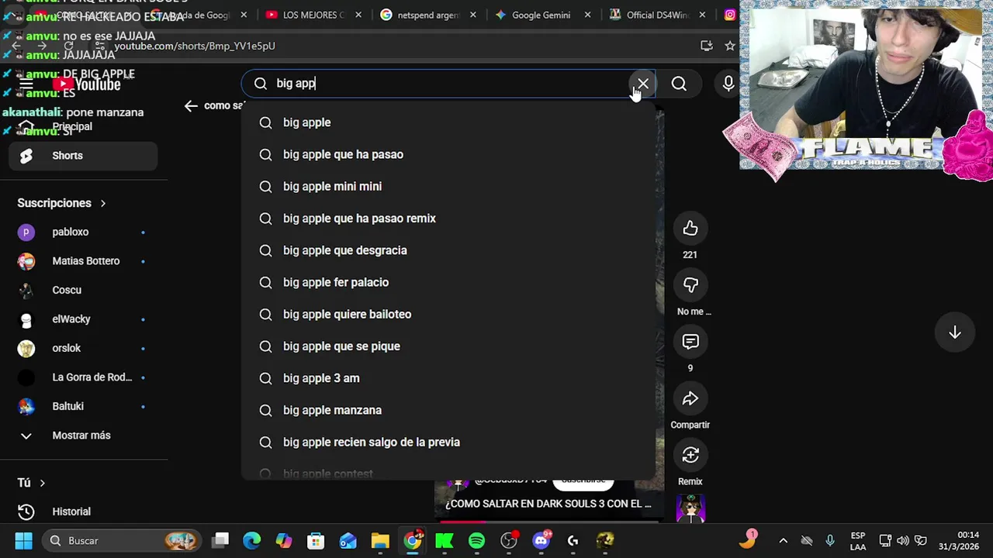The height and width of the screenshot is (558, 993).
Task: Click the Compartir share arrow icon
Action: (x=690, y=398)
